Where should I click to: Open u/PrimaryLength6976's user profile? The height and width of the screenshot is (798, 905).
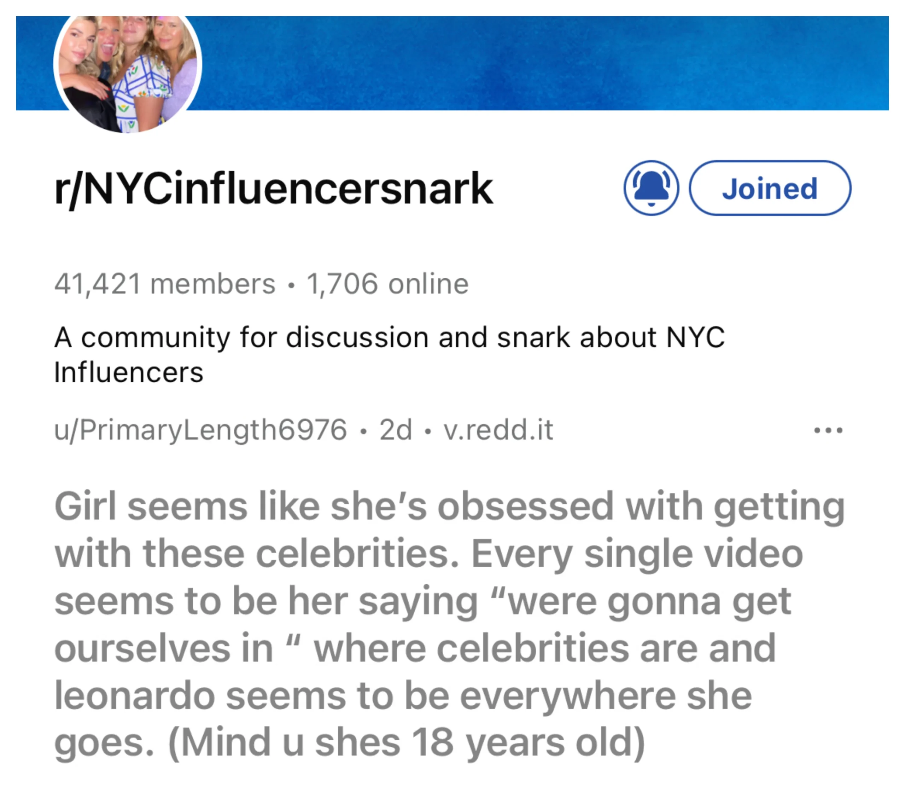click(200, 430)
